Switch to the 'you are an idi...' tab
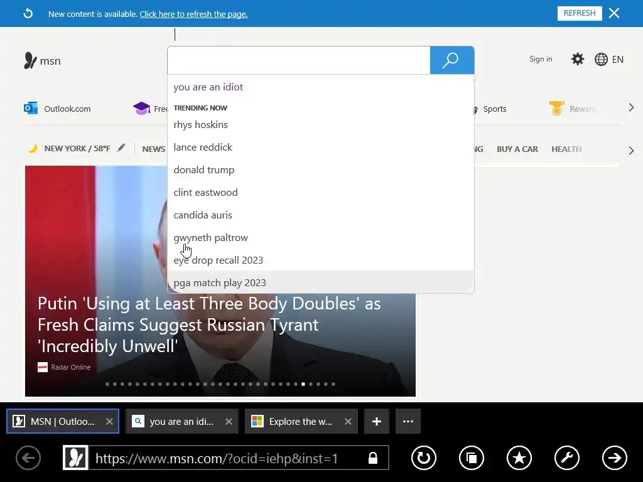The height and width of the screenshot is (482, 643). click(x=181, y=421)
